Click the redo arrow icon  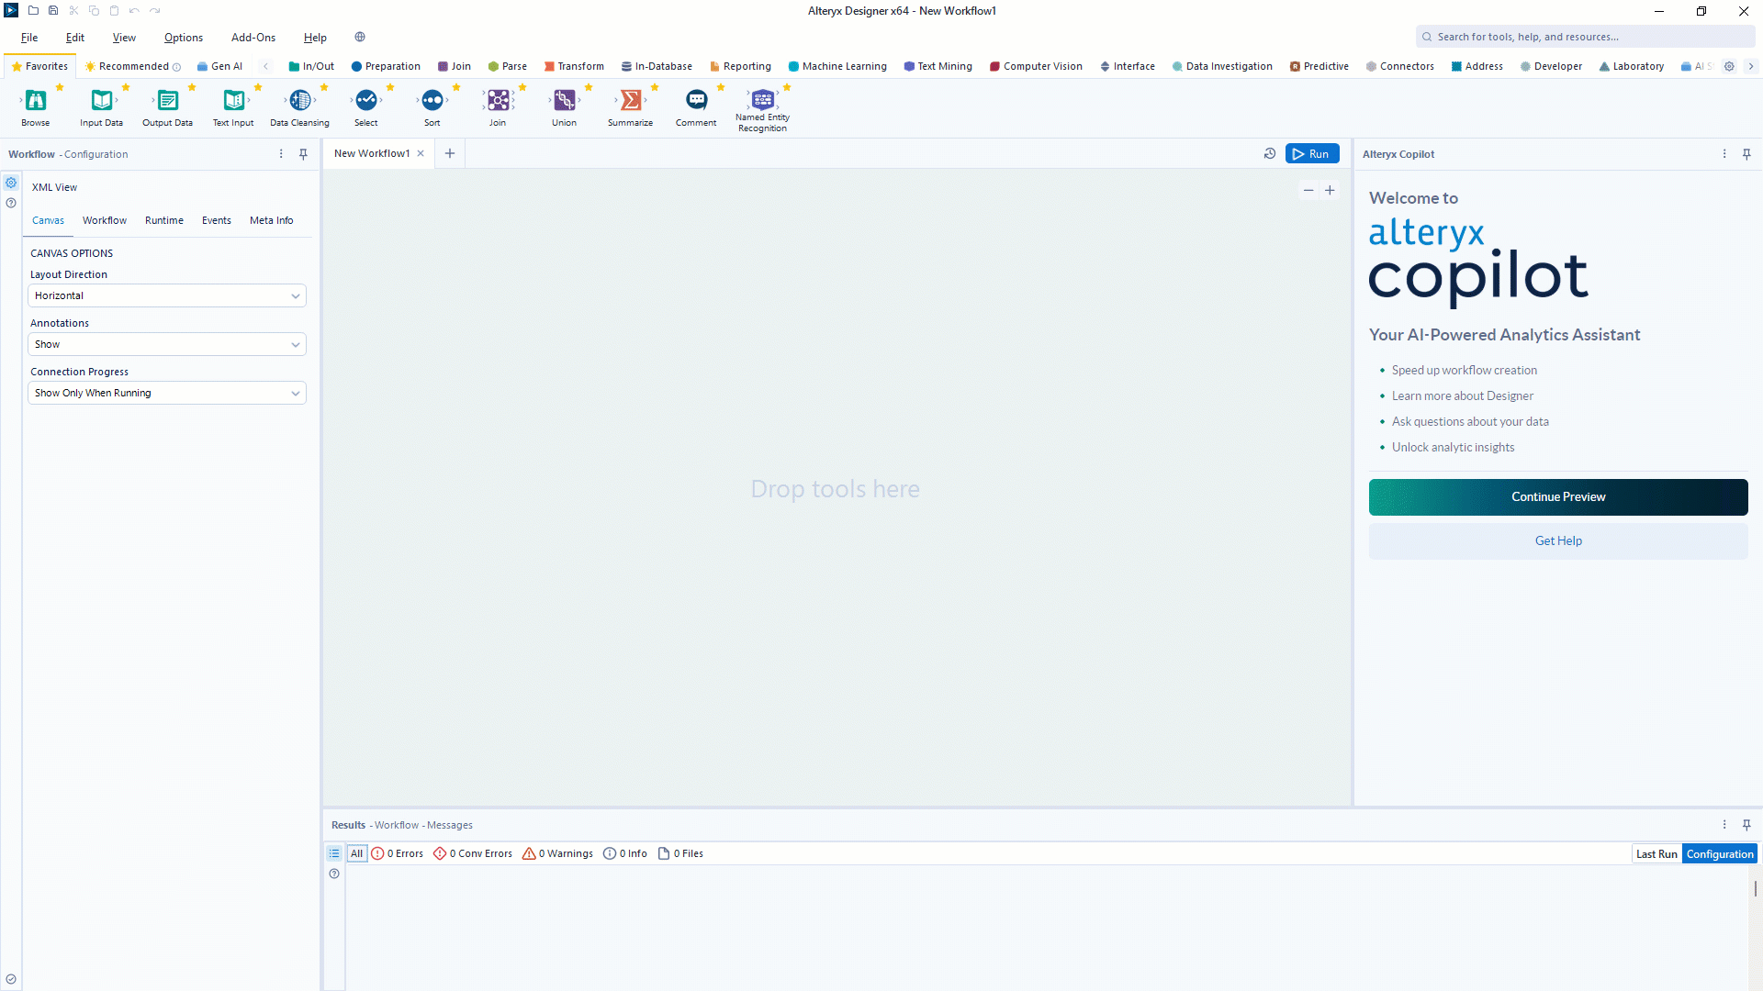[x=154, y=11]
